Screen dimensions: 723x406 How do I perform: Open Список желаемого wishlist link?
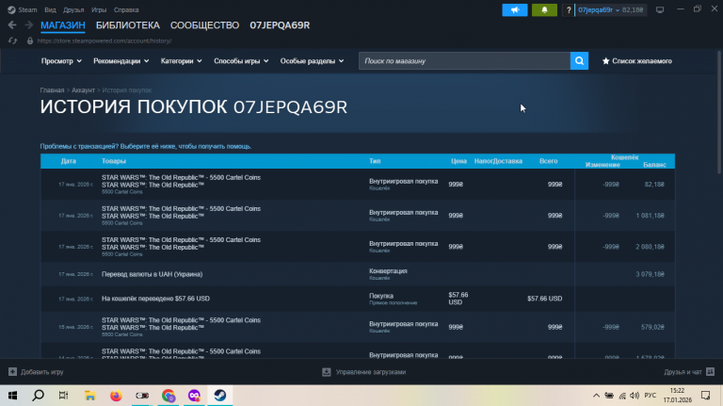click(x=642, y=61)
